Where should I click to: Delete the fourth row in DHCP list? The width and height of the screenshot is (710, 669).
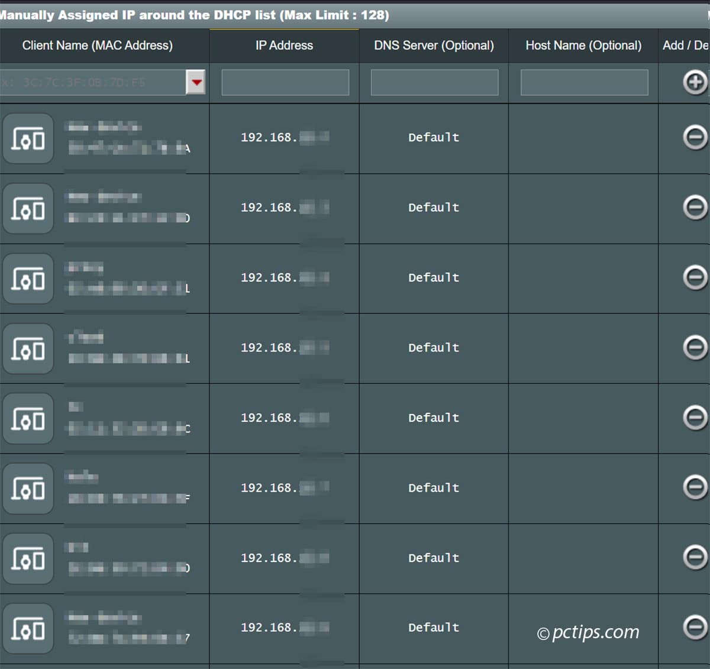tap(695, 347)
